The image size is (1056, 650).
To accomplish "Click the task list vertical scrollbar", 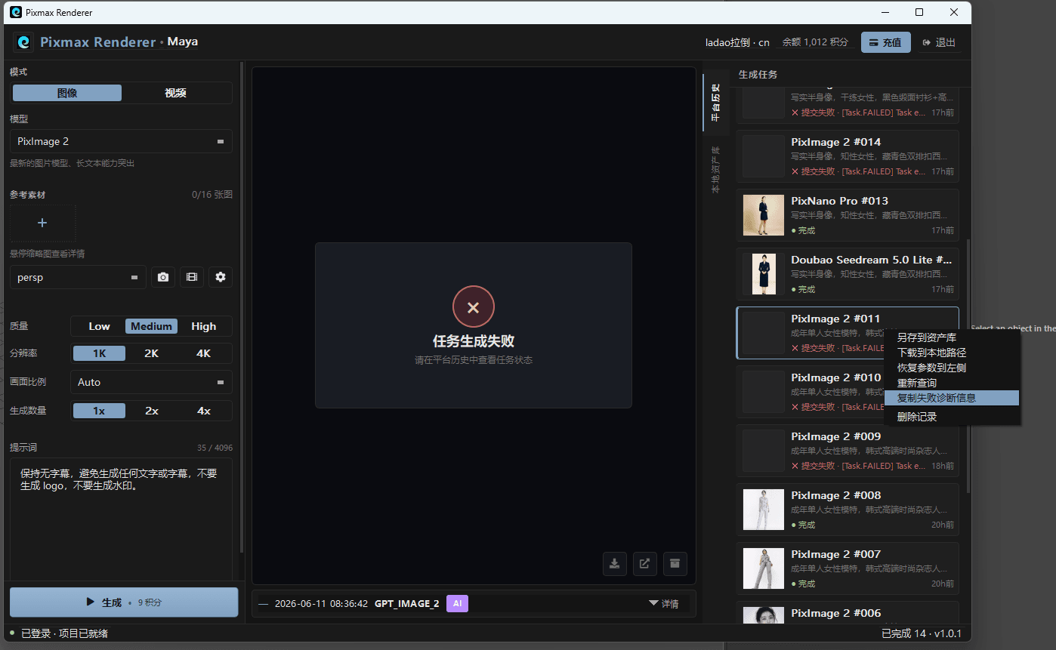I will pyautogui.click(x=968, y=362).
